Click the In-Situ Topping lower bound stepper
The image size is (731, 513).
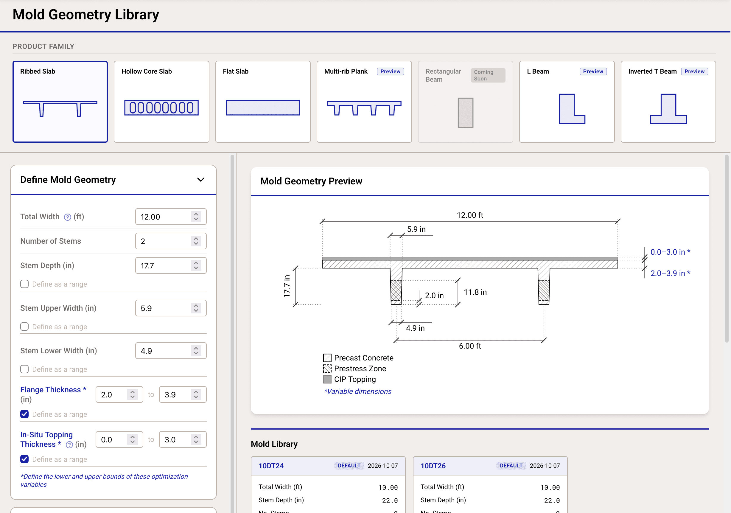[x=133, y=439]
